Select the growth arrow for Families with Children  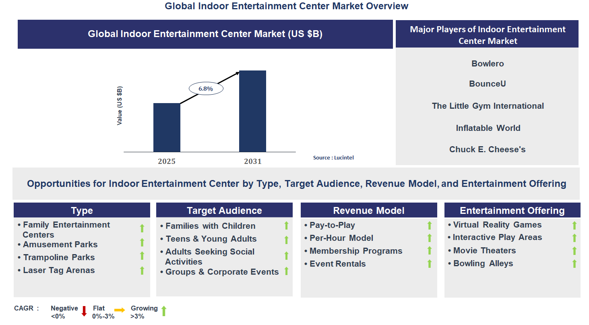pyautogui.click(x=286, y=226)
